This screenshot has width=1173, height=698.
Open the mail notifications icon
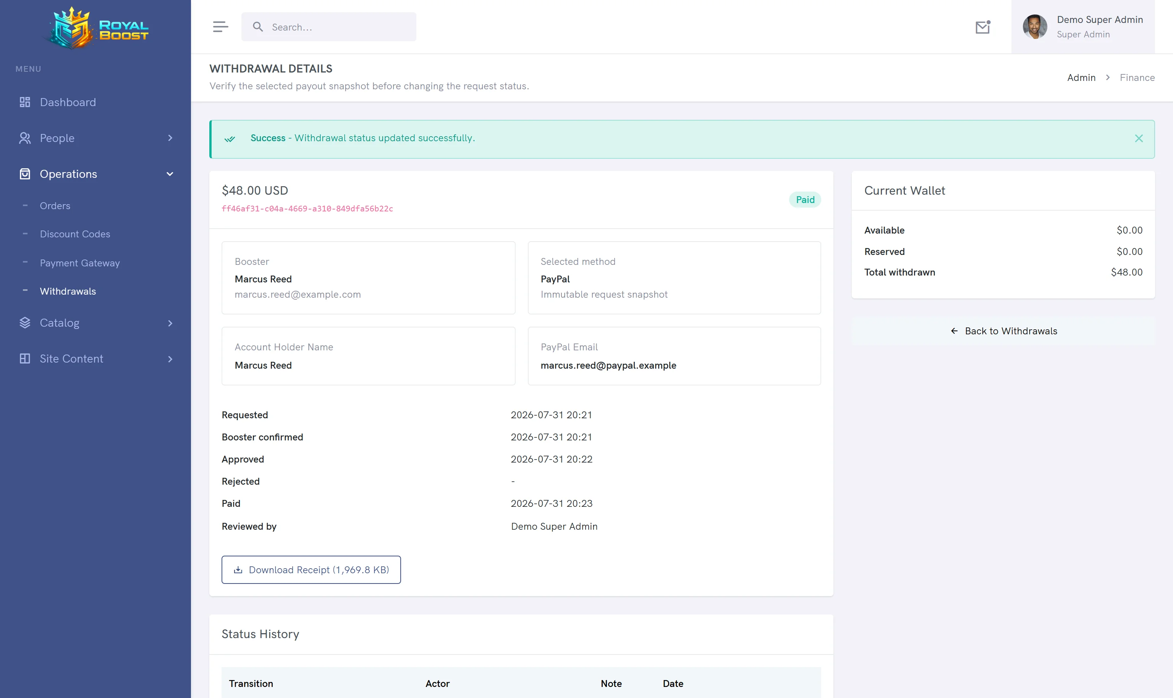click(982, 27)
